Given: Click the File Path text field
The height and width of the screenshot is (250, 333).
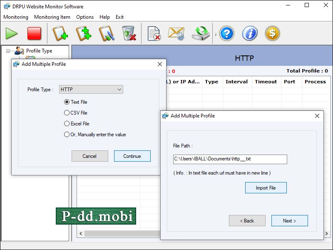Looking at the screenshot, I should pos(230,159).
